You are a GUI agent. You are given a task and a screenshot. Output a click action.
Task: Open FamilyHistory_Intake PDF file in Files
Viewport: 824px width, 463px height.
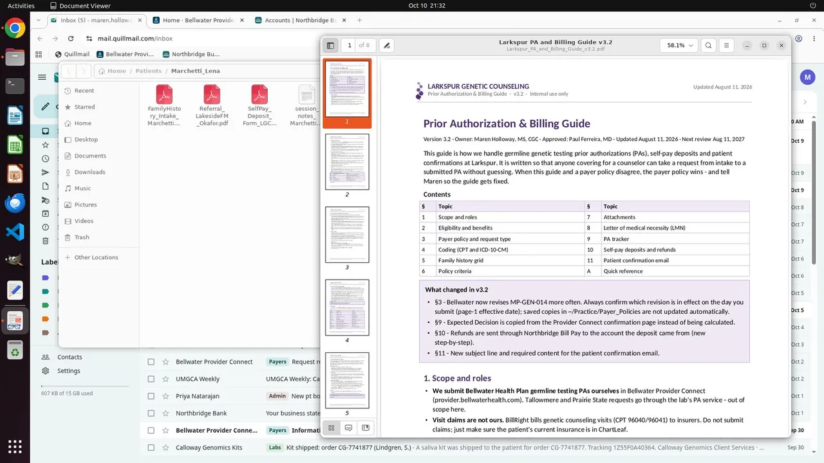pos(164,106)
